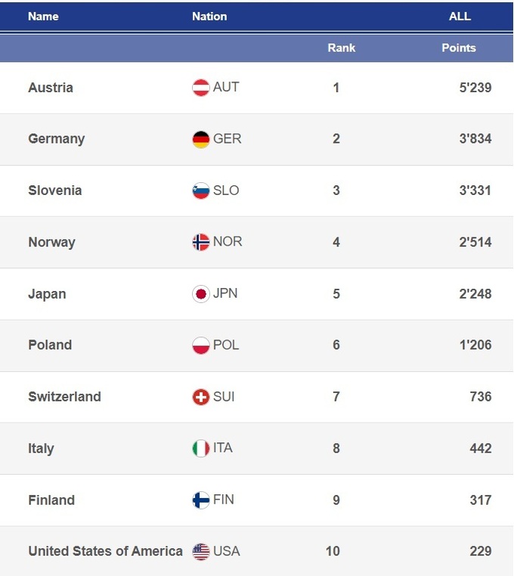
Task: Click the Finland flag icon
Action: coord(200,500)
